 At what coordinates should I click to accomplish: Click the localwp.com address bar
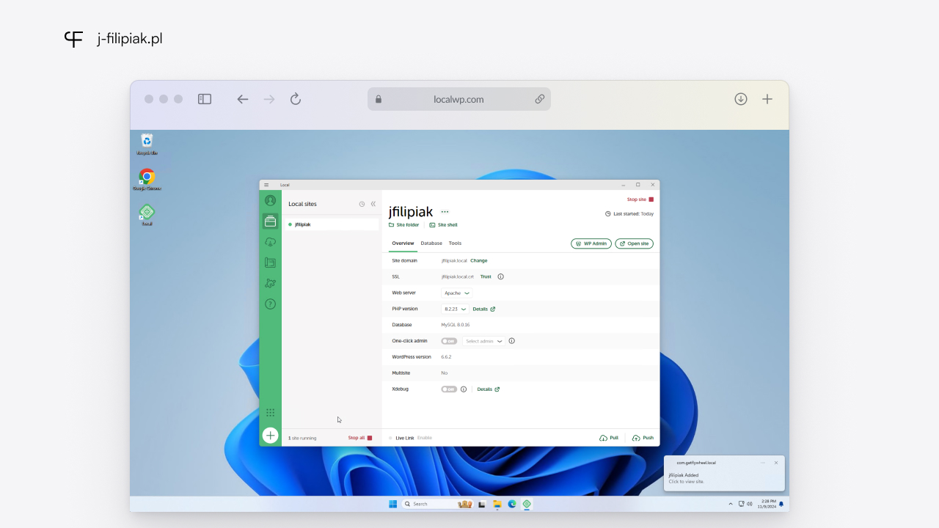(x=459, y=99)
